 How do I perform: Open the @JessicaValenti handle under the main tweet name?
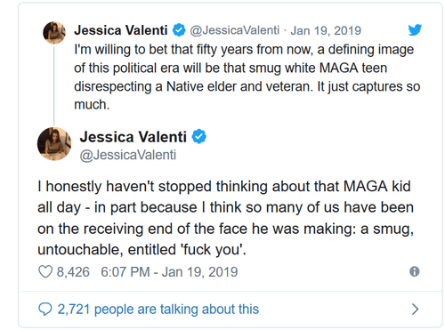pos(128,155)
